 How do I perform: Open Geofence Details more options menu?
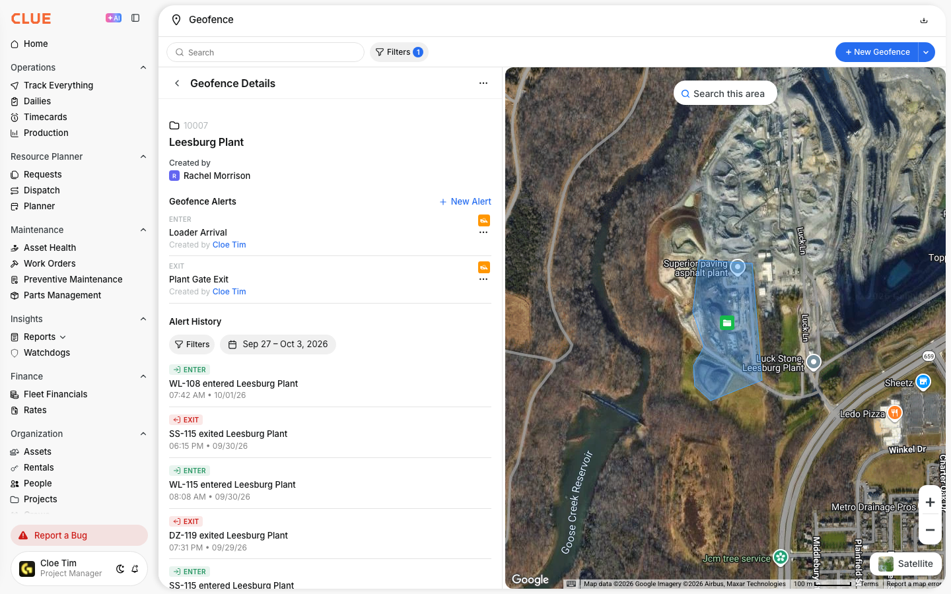point(483,83)
